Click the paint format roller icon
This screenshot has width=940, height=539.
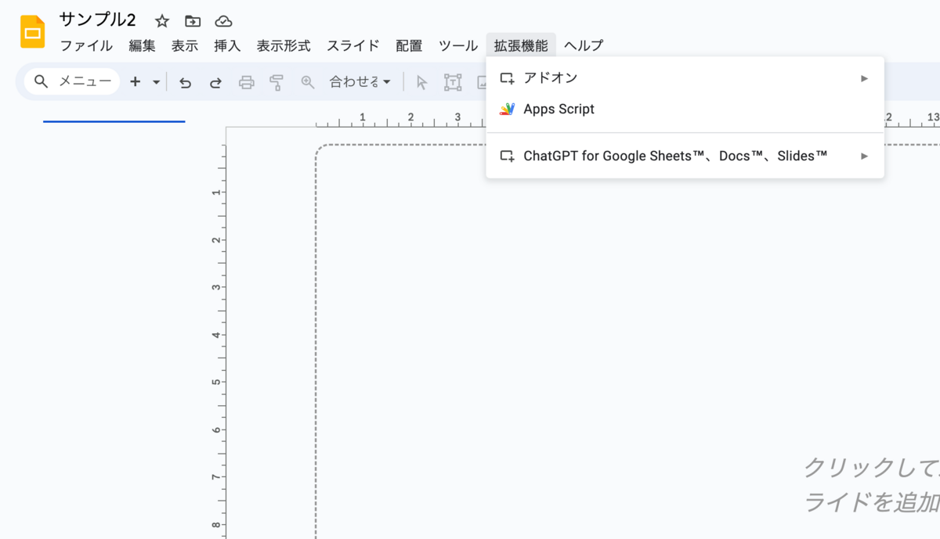(x=277, y=82)
